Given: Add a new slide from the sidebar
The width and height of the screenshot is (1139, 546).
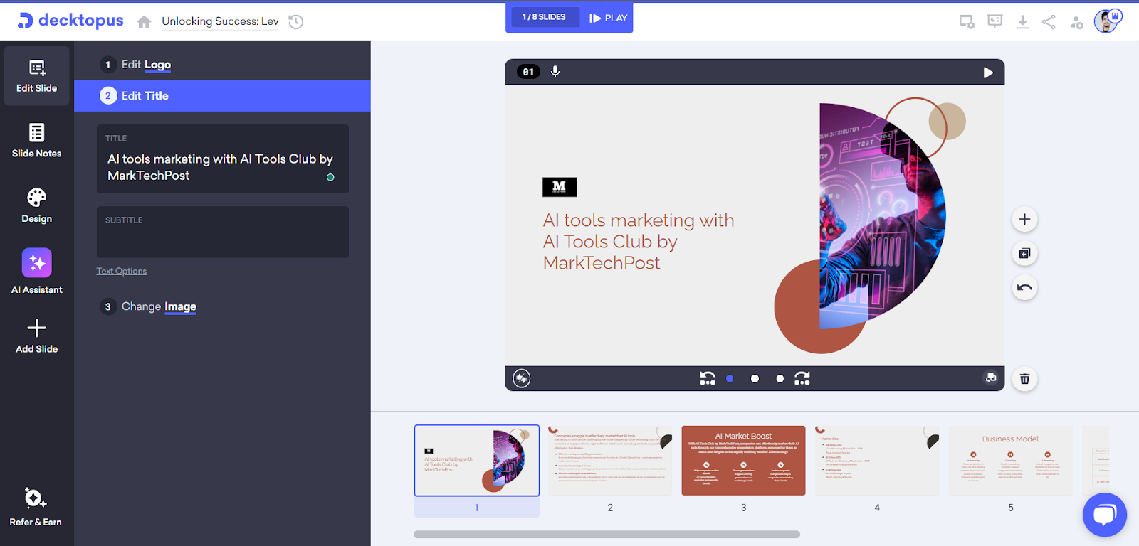Looking at the screenshot, I should tap(37, 336).
